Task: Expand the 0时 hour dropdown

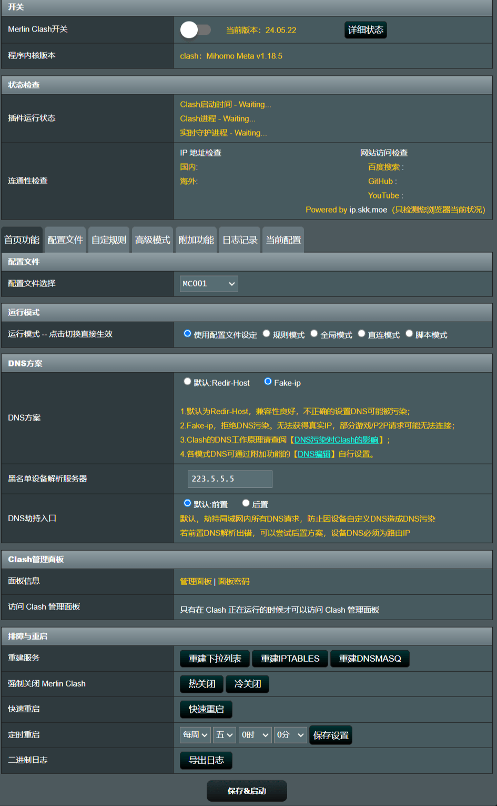Action: 255,735
